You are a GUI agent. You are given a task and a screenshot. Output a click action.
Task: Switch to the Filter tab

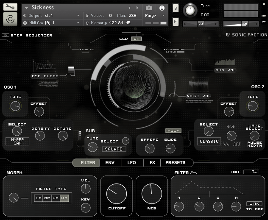click(x=86, y=163)
